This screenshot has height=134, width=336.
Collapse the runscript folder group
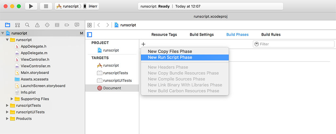[7, 40]
